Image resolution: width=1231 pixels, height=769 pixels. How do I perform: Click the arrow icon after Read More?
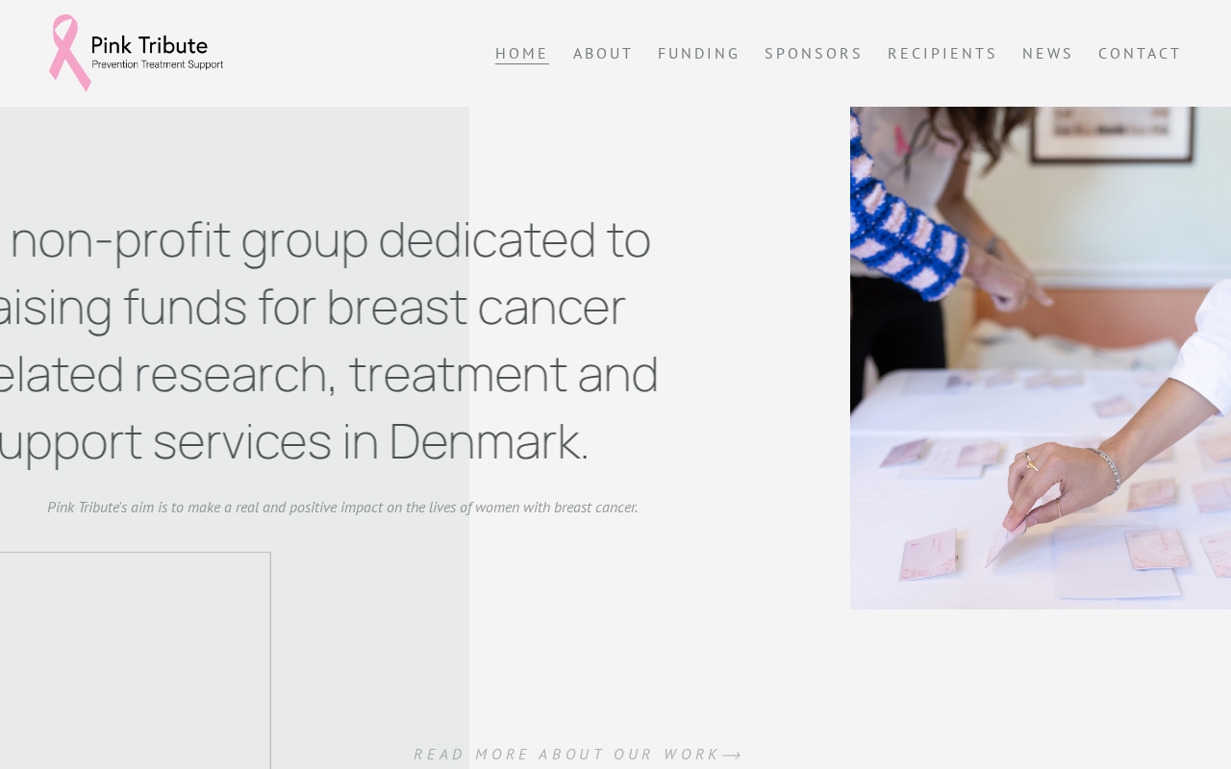732,756
